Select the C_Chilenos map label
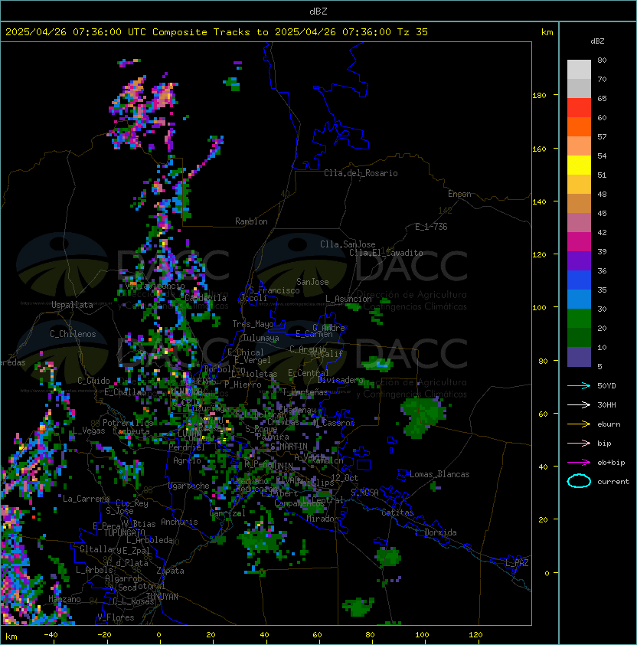Viewport: 637px width, 645px height. pyautogui.click(x=73, y=334)
